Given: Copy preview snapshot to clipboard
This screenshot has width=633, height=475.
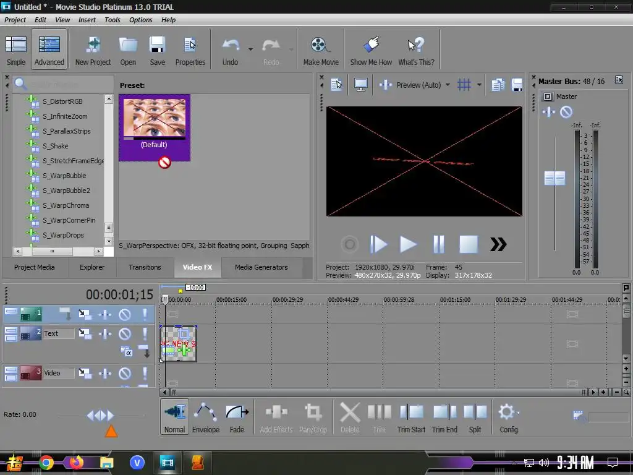Looking at the screenshot, I should click(x=498, y=85).
